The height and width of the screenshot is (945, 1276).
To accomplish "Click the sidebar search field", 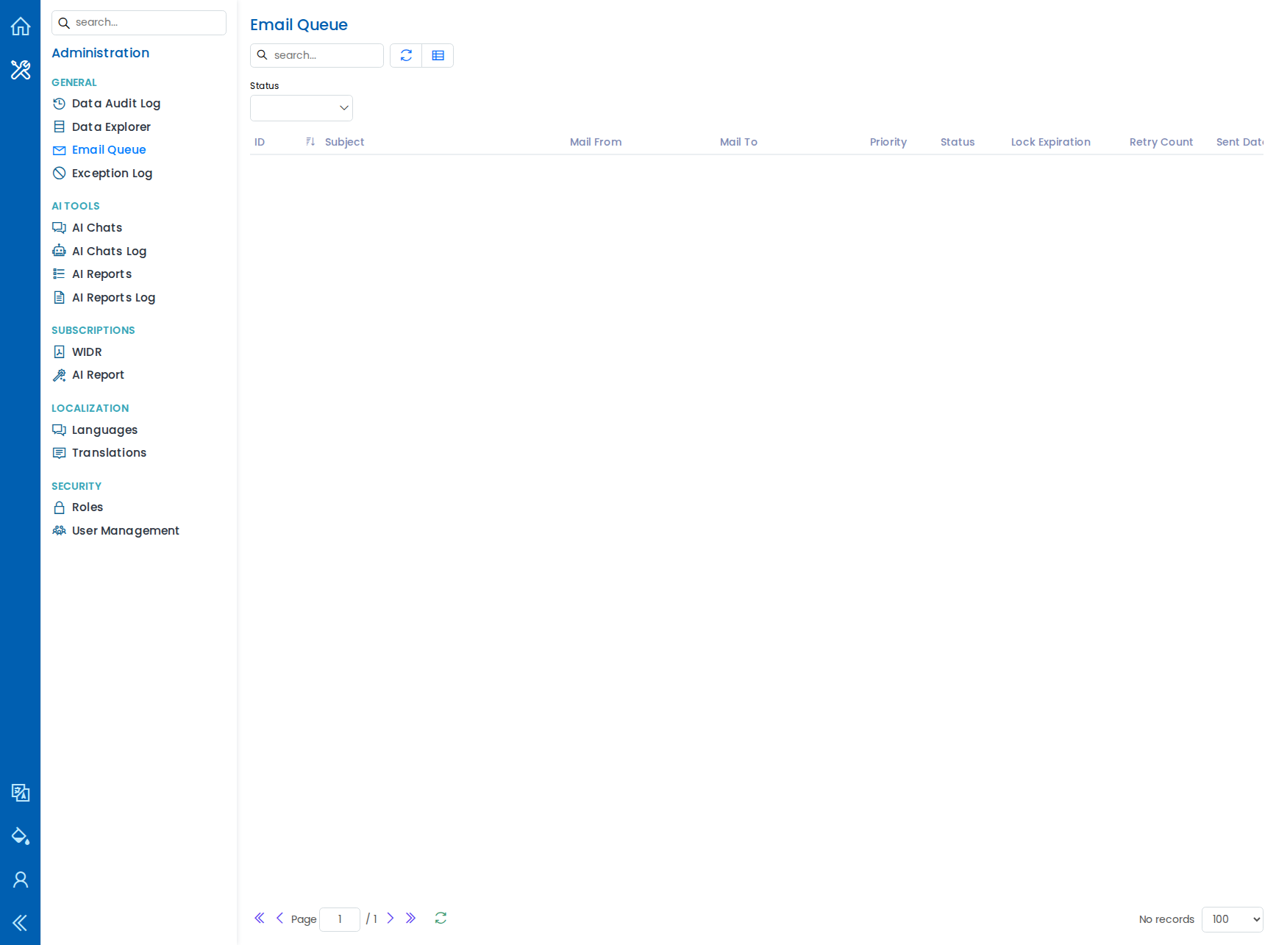I will point(139,23).
